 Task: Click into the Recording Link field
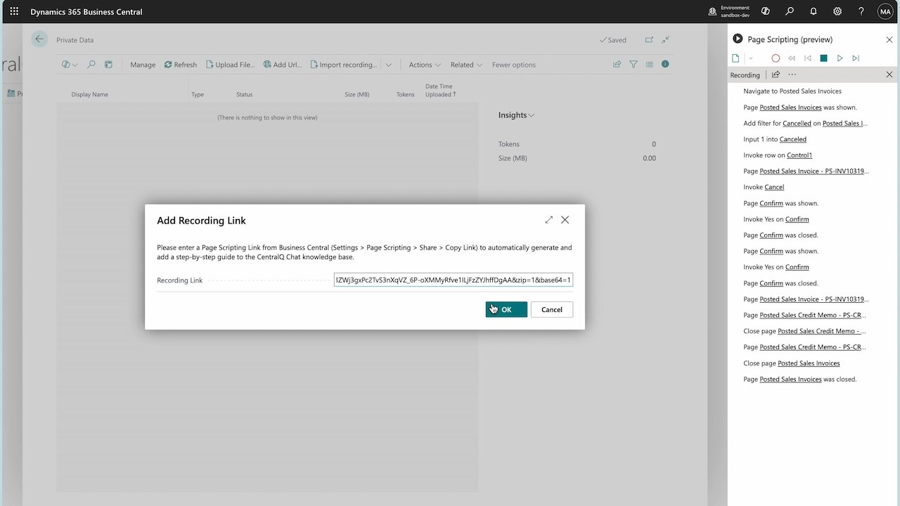(454, 280)
